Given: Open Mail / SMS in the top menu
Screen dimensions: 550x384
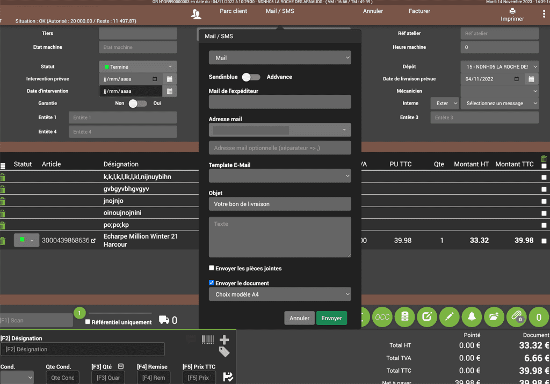Looking at the screenshot, I should pyautogui.click(x=280, y=11).
